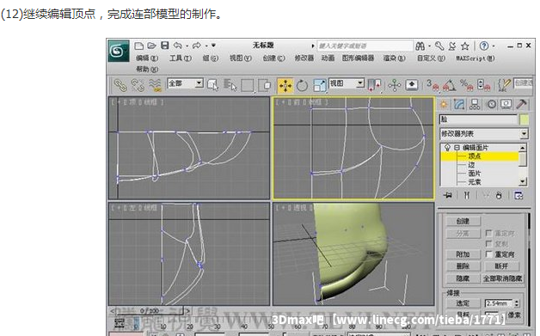Open the 视图 reference coordinate dropdown

(x=347, y=83)
